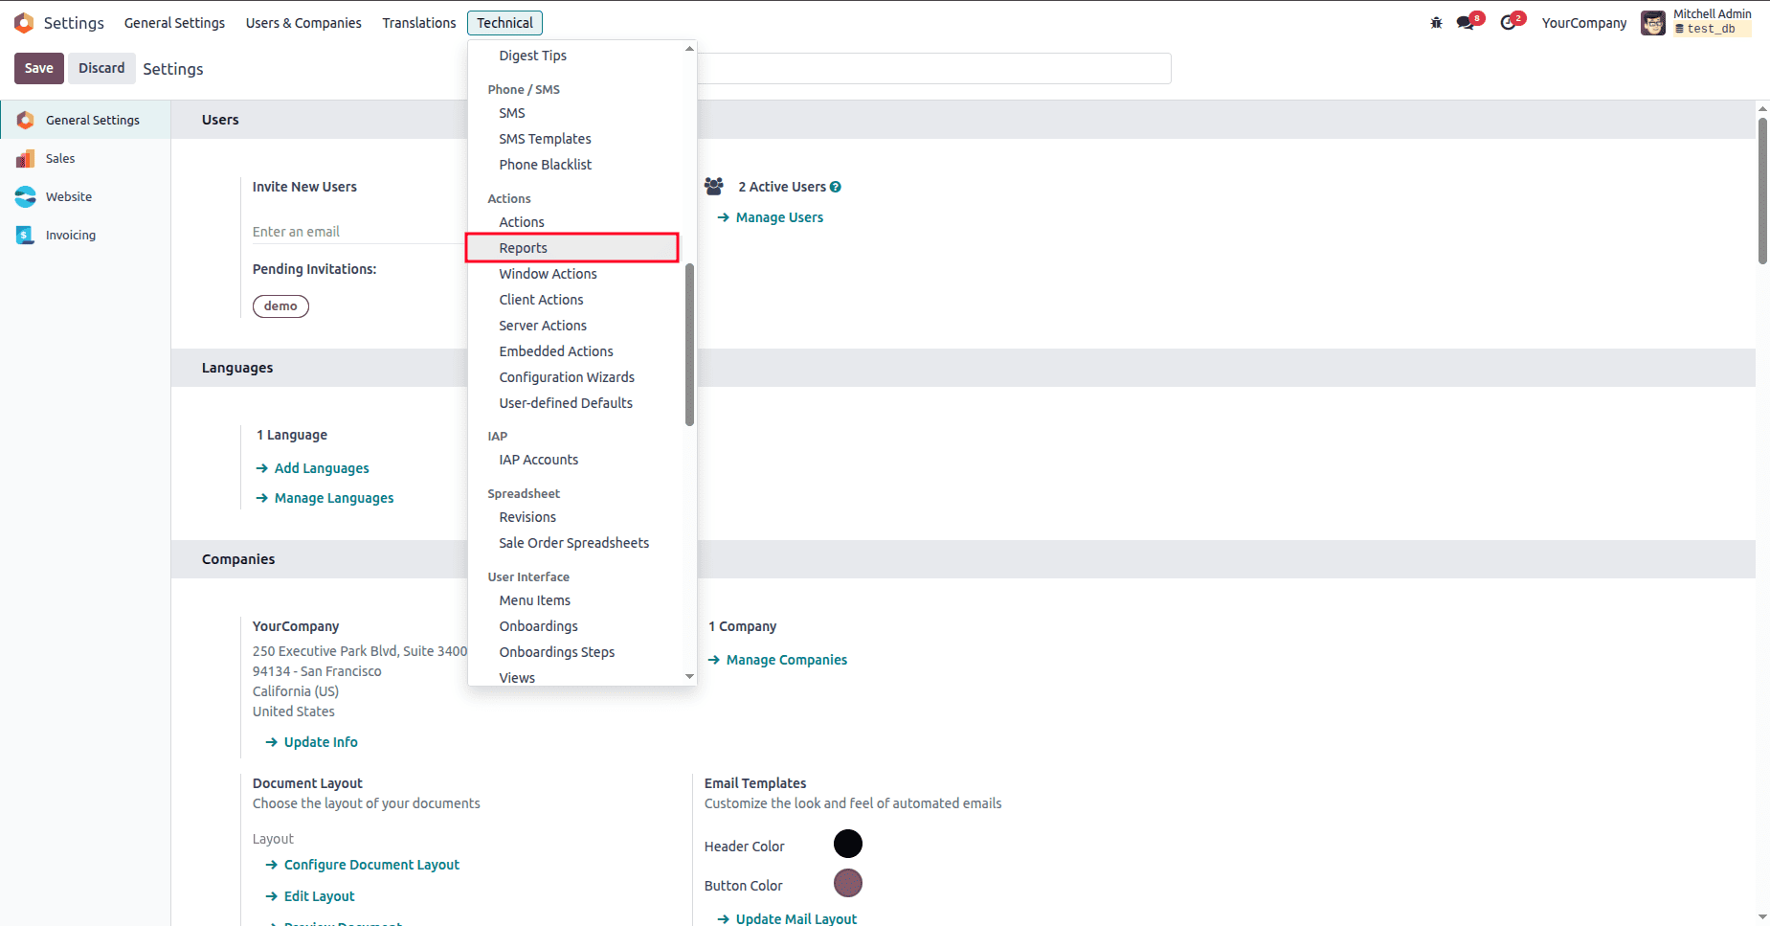This screenshot has height=926, width=1770.
Task: Click Mitchell Admin's profile avatar
Action: pyautogui.click(x=1653, y=22)
